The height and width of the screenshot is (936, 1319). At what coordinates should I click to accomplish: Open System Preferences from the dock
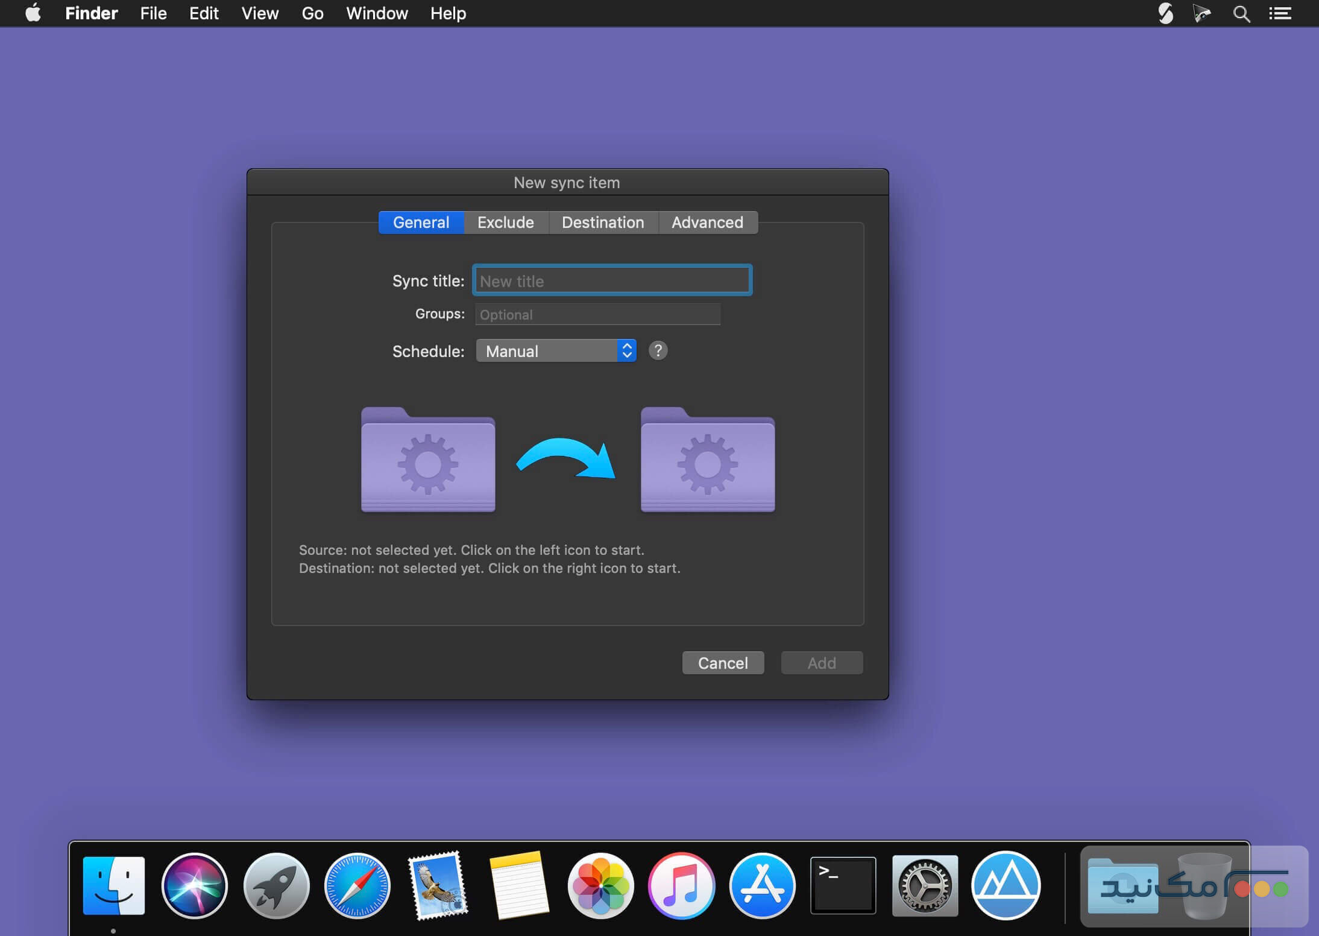(x=925, y=885)
